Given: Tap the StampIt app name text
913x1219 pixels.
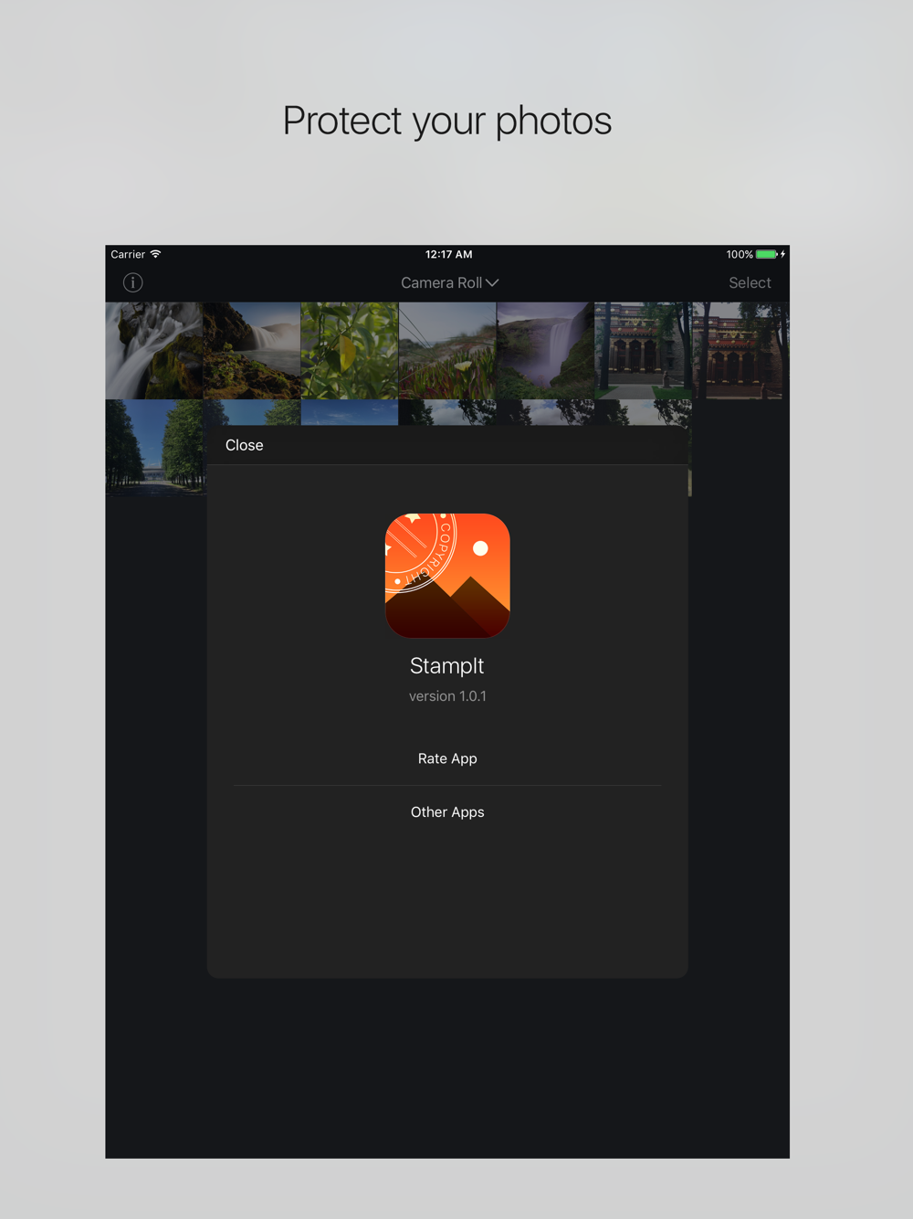Looking at the screenshot, I should 447,666.
